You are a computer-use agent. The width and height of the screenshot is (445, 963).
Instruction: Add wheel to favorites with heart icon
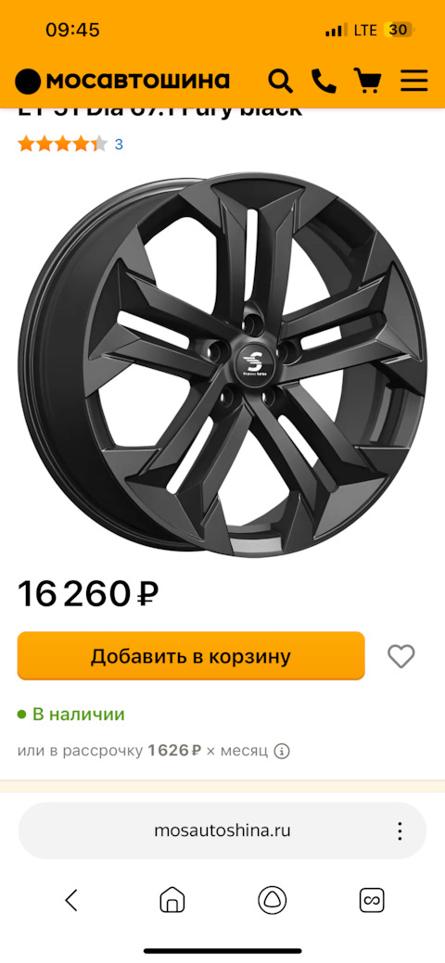click(401, 656)
